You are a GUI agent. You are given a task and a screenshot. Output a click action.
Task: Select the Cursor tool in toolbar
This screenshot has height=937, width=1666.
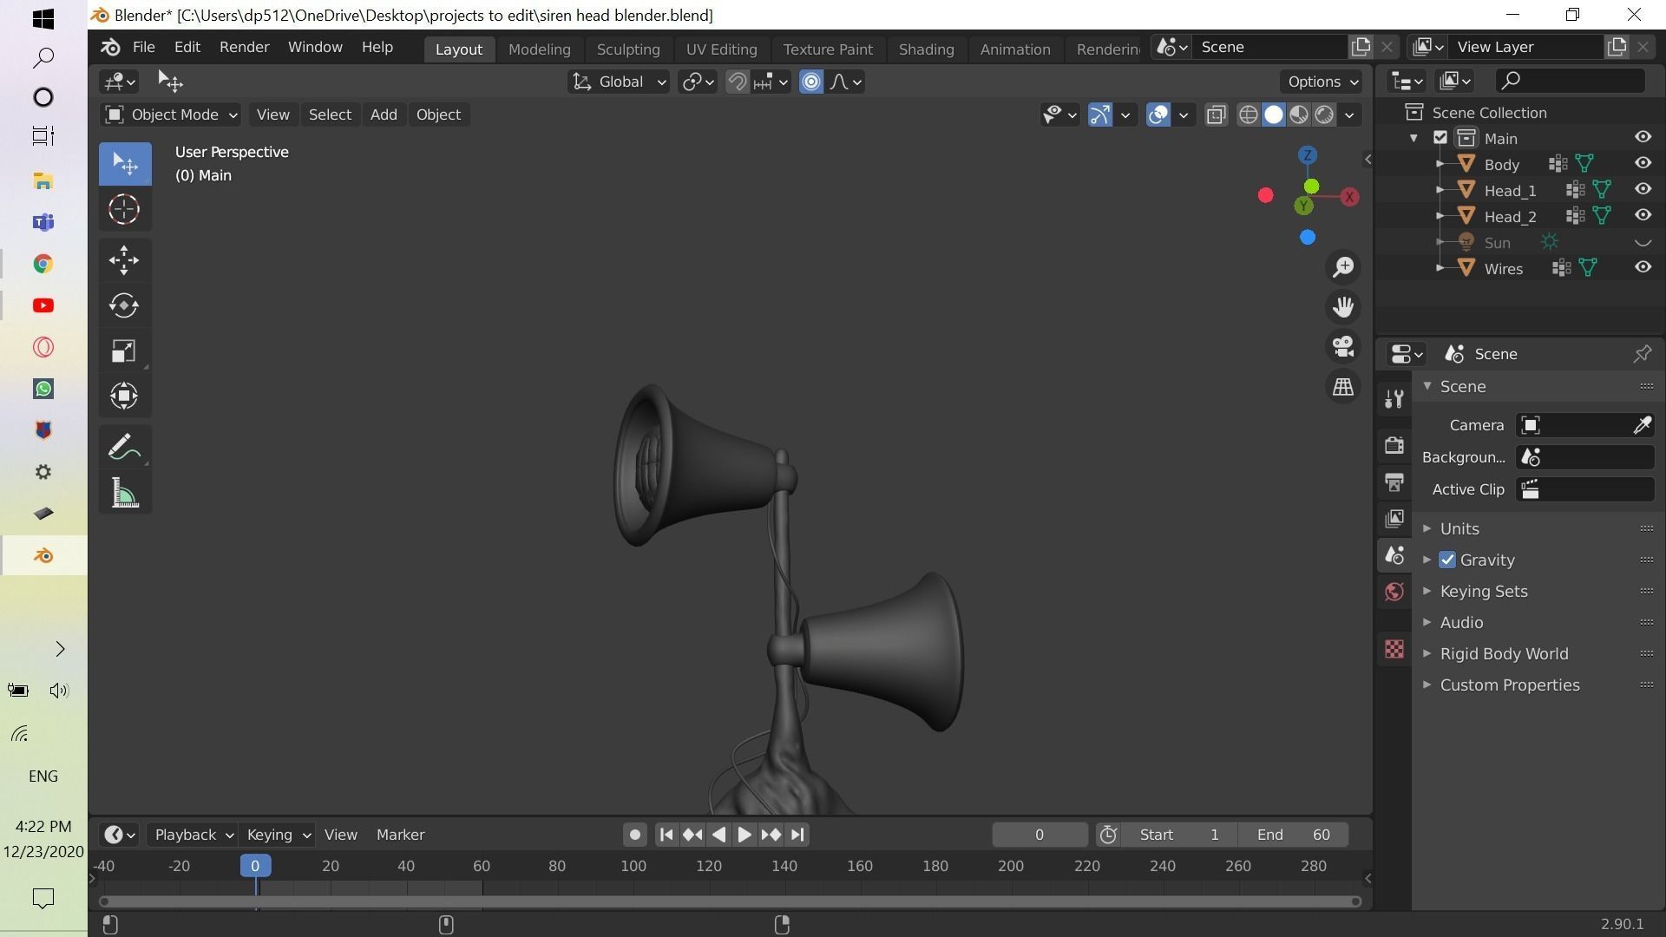click(124, 209)
